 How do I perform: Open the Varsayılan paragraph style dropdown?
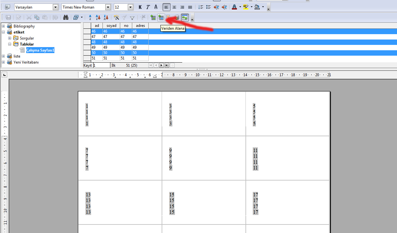coord(56,7)
